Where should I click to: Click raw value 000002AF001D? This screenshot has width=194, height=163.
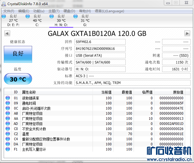[x=171, y=123]
